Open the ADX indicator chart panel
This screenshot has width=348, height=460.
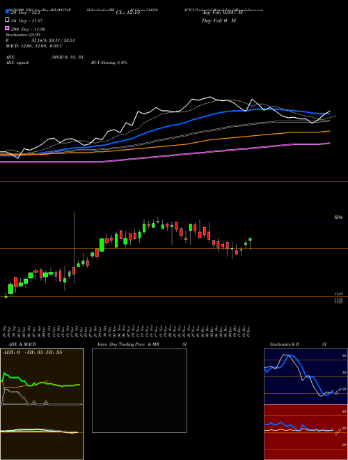[x=42, y=376]
